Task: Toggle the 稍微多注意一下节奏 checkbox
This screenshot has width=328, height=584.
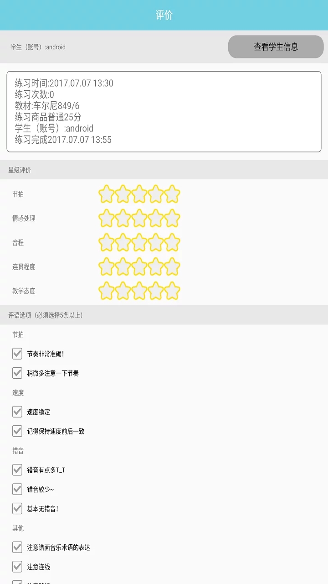Action: click(x=17, y=373)
